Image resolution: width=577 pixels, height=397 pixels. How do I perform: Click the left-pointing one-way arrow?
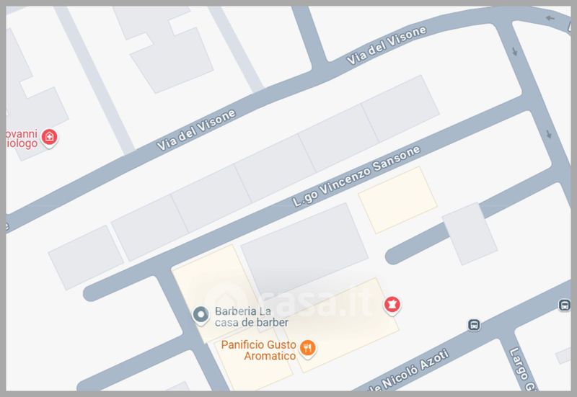[550, 18]
